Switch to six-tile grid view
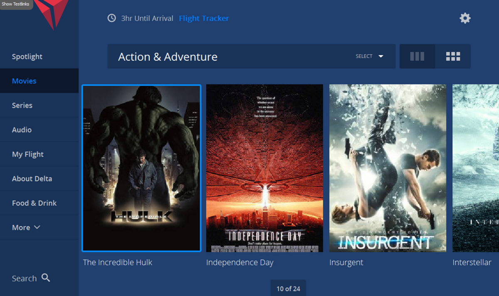Screen dimensions: 499x296 [x=453, y=56]
